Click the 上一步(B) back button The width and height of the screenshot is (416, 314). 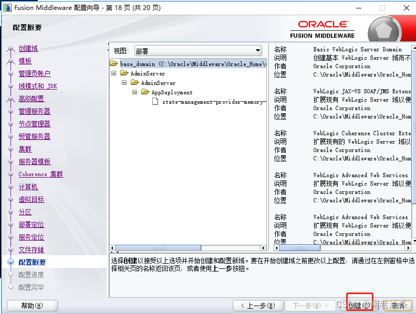[258, 306]
